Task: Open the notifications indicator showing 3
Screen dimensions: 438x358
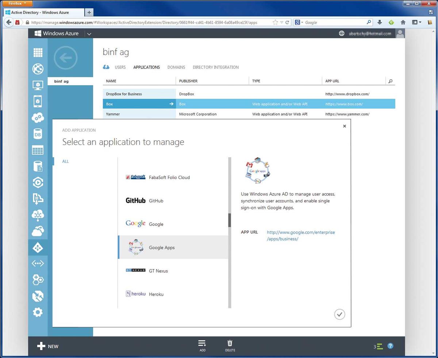Action: coord(378,346)
